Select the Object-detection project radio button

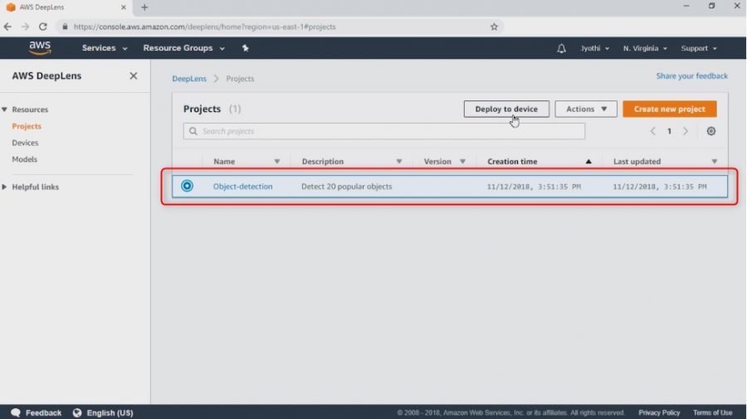pyautogui.click(x=187, y=186)
